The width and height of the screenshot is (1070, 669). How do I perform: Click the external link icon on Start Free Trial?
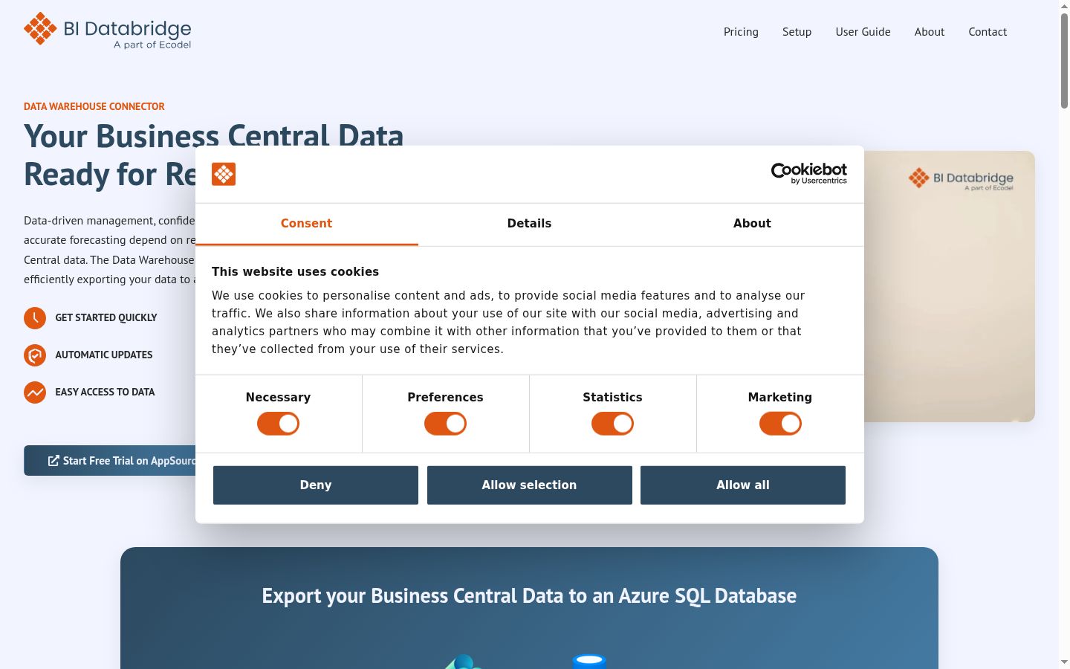point(53,461)
